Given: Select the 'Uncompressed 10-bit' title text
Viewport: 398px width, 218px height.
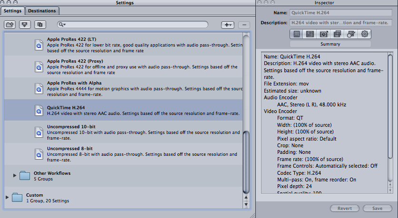Looking at the screenshot, I should tap(71, 126).
